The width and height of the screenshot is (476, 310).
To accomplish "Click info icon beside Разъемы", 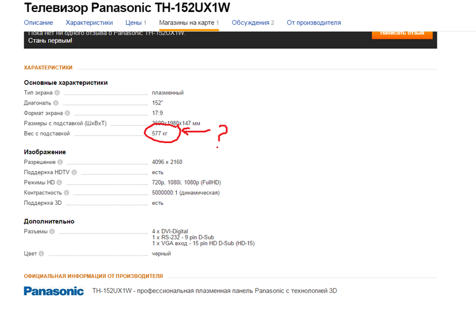I will pyautogui.click(x=52, y=232).
